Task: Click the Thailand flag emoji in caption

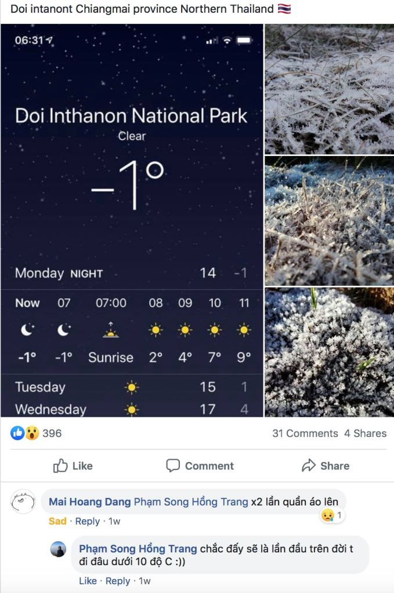Action: click(284, 9)
